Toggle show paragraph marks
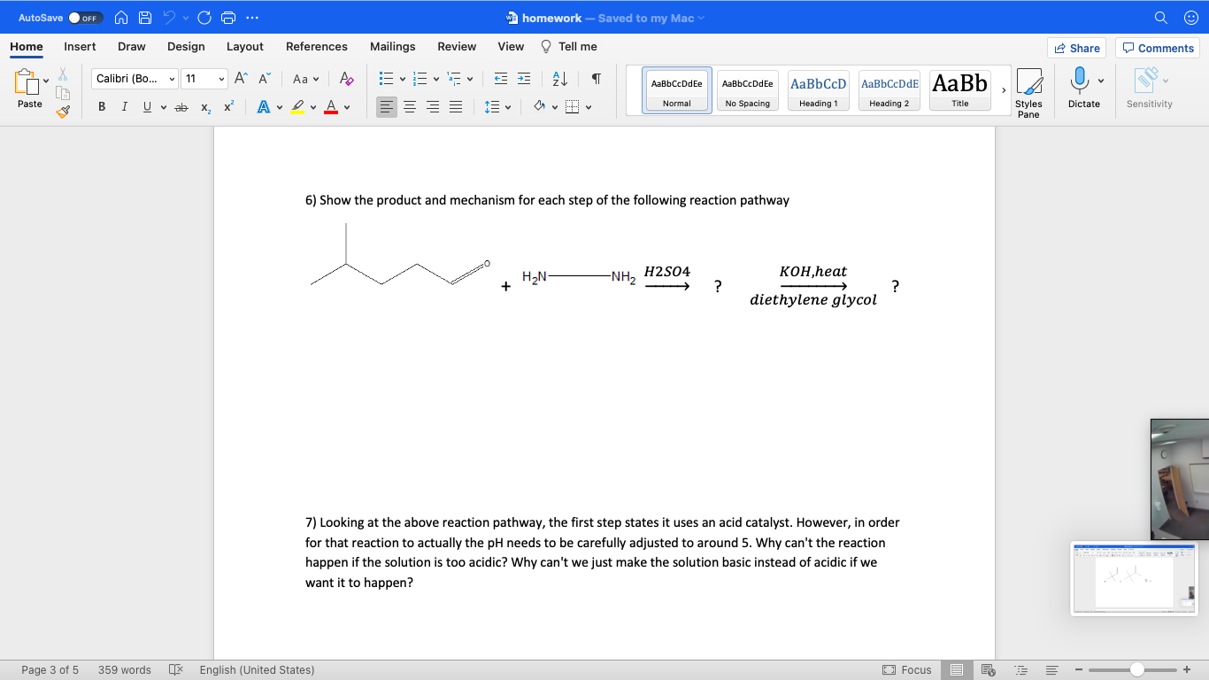The width and height of the screenshot is (1209, 680). click(597, 79)
